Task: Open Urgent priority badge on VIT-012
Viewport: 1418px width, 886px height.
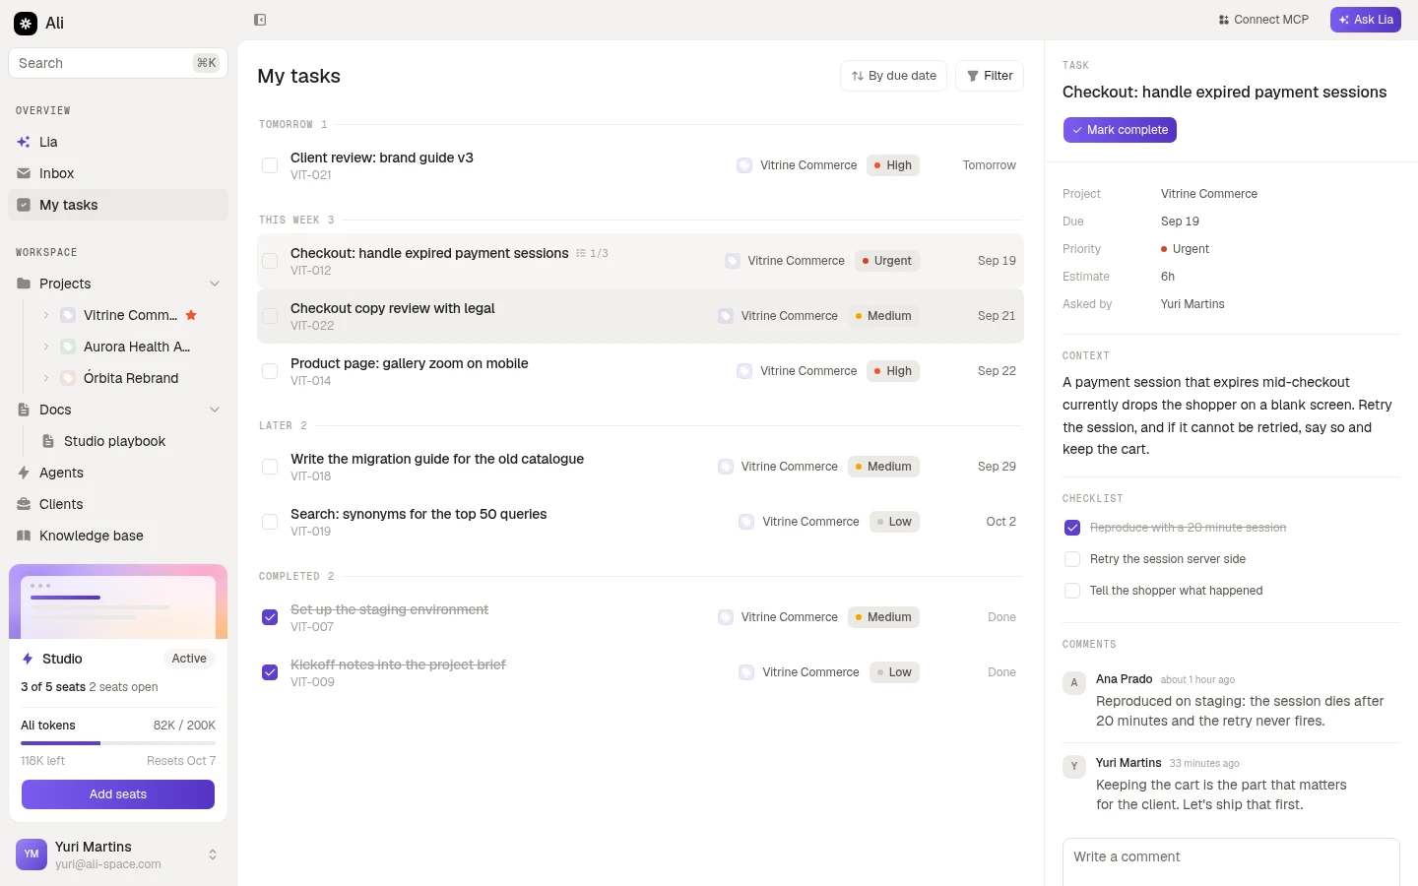Action: coord(886,261)
